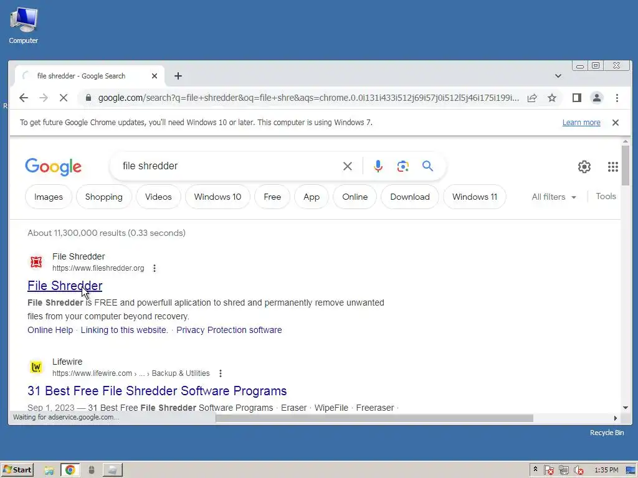Click the browser back arrow
Viewport: 638px width, 478px height.
[24, 98]
